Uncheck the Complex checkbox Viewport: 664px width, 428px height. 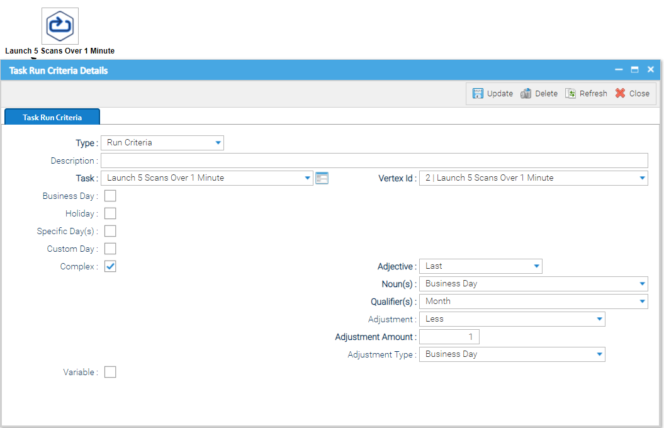pyautogui.click(x=110, y=266)
